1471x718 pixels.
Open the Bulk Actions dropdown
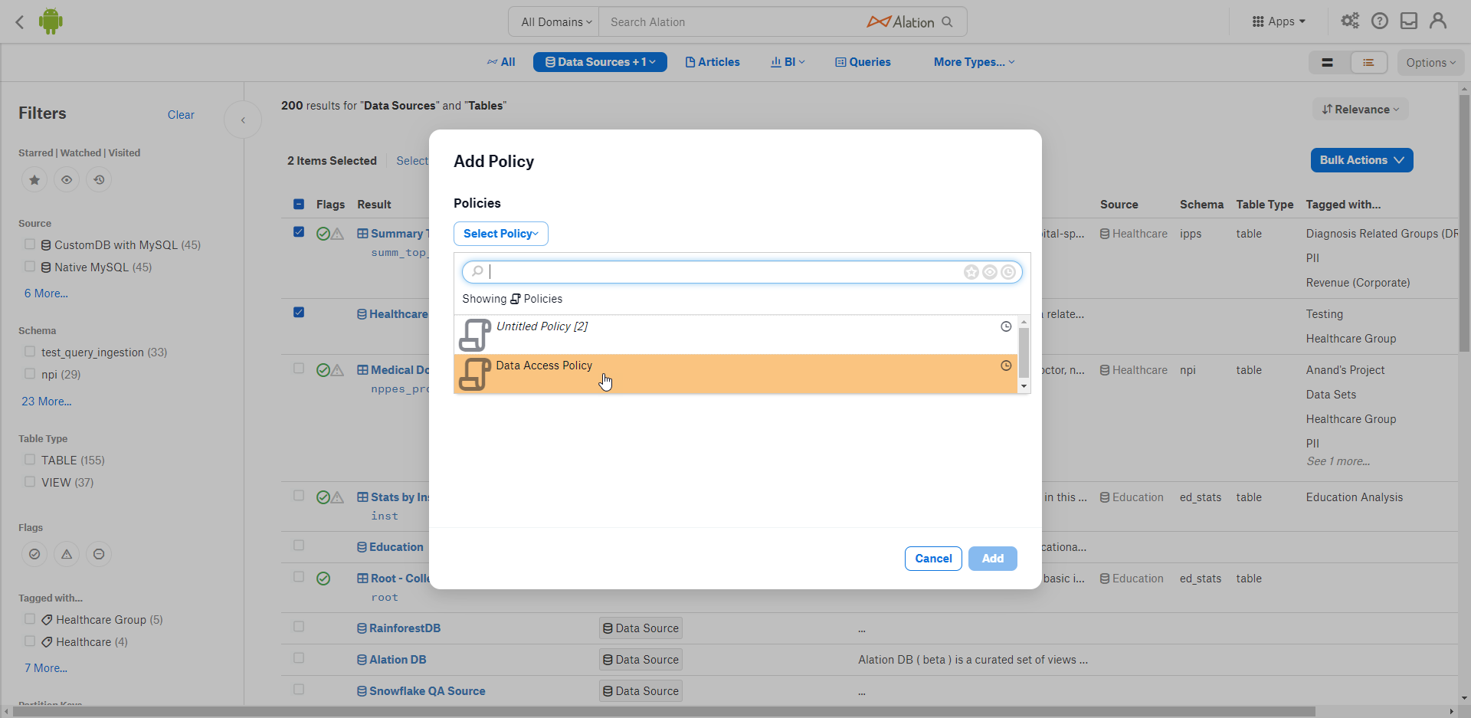(1361, 160)
